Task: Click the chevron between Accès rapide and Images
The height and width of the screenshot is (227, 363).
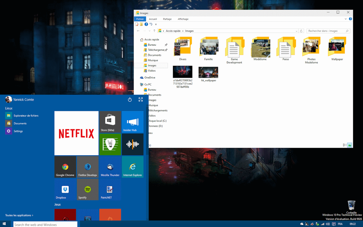Action: pos(183,31)
